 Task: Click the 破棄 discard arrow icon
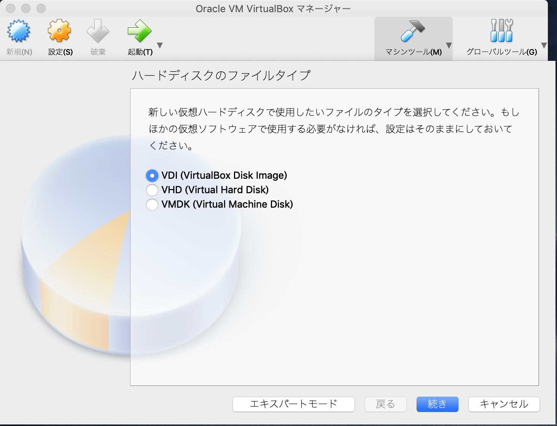[98, 31]
